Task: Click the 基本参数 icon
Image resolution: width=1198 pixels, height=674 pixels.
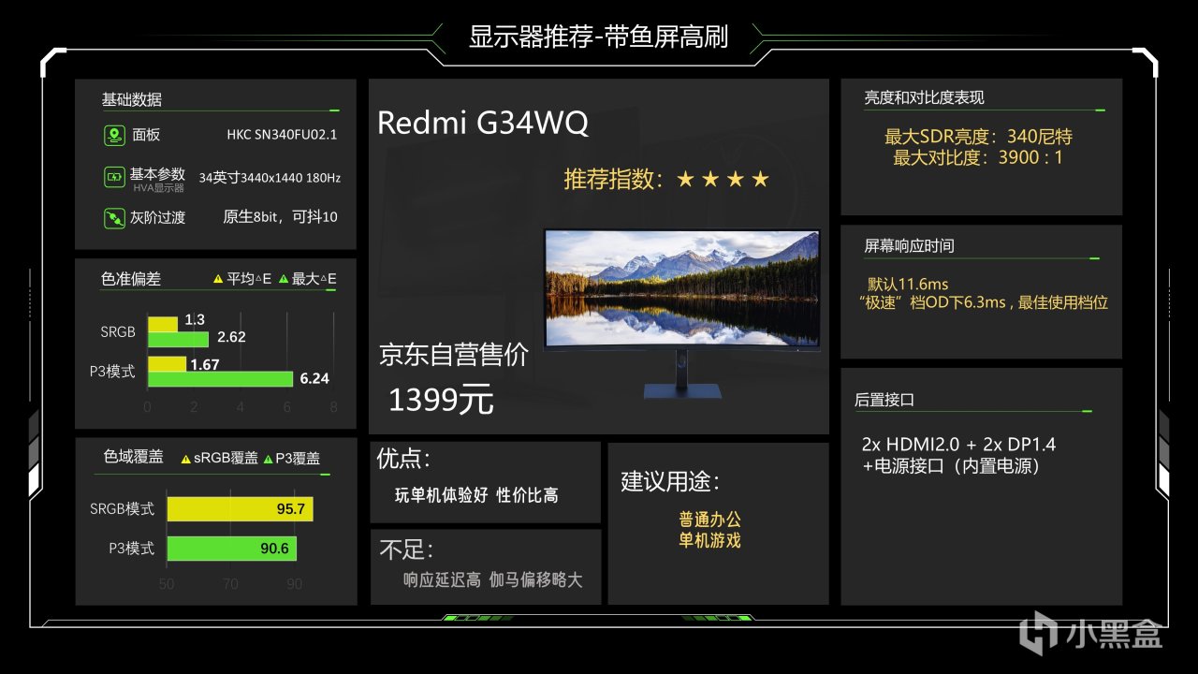Action: (x=114, y=176)
